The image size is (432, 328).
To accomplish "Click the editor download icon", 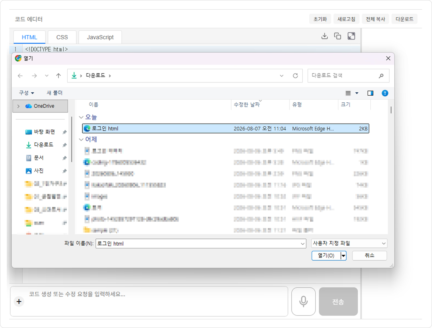I will click(x=324, y=36).
